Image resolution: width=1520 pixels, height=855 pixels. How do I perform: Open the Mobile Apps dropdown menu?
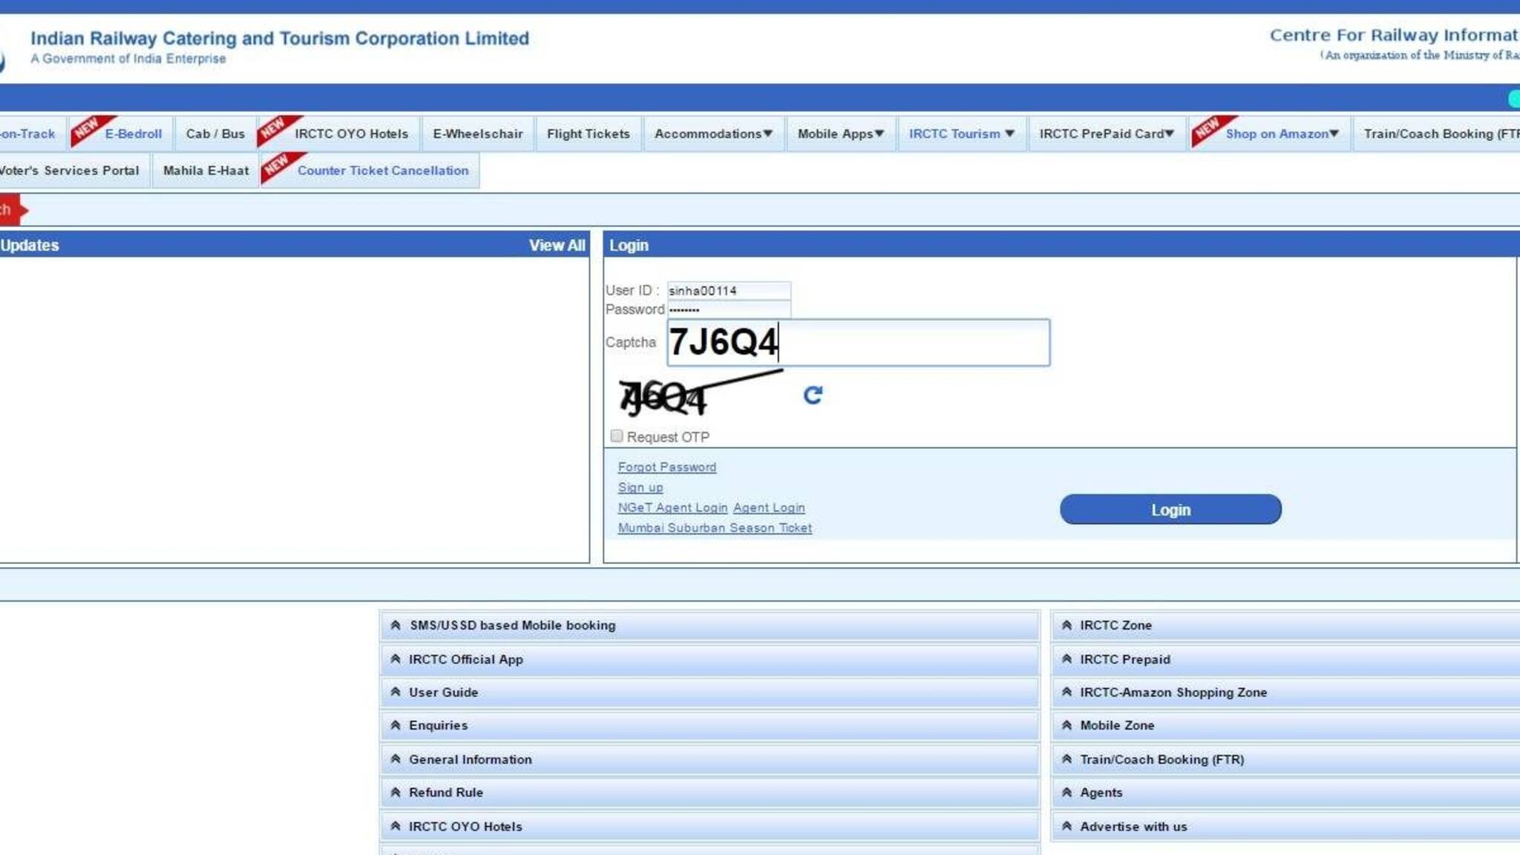point(840,134)
